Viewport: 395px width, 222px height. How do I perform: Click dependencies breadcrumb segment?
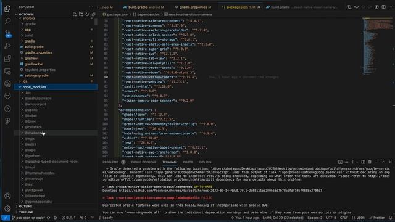pyautogui.click(x=148, y=15)
